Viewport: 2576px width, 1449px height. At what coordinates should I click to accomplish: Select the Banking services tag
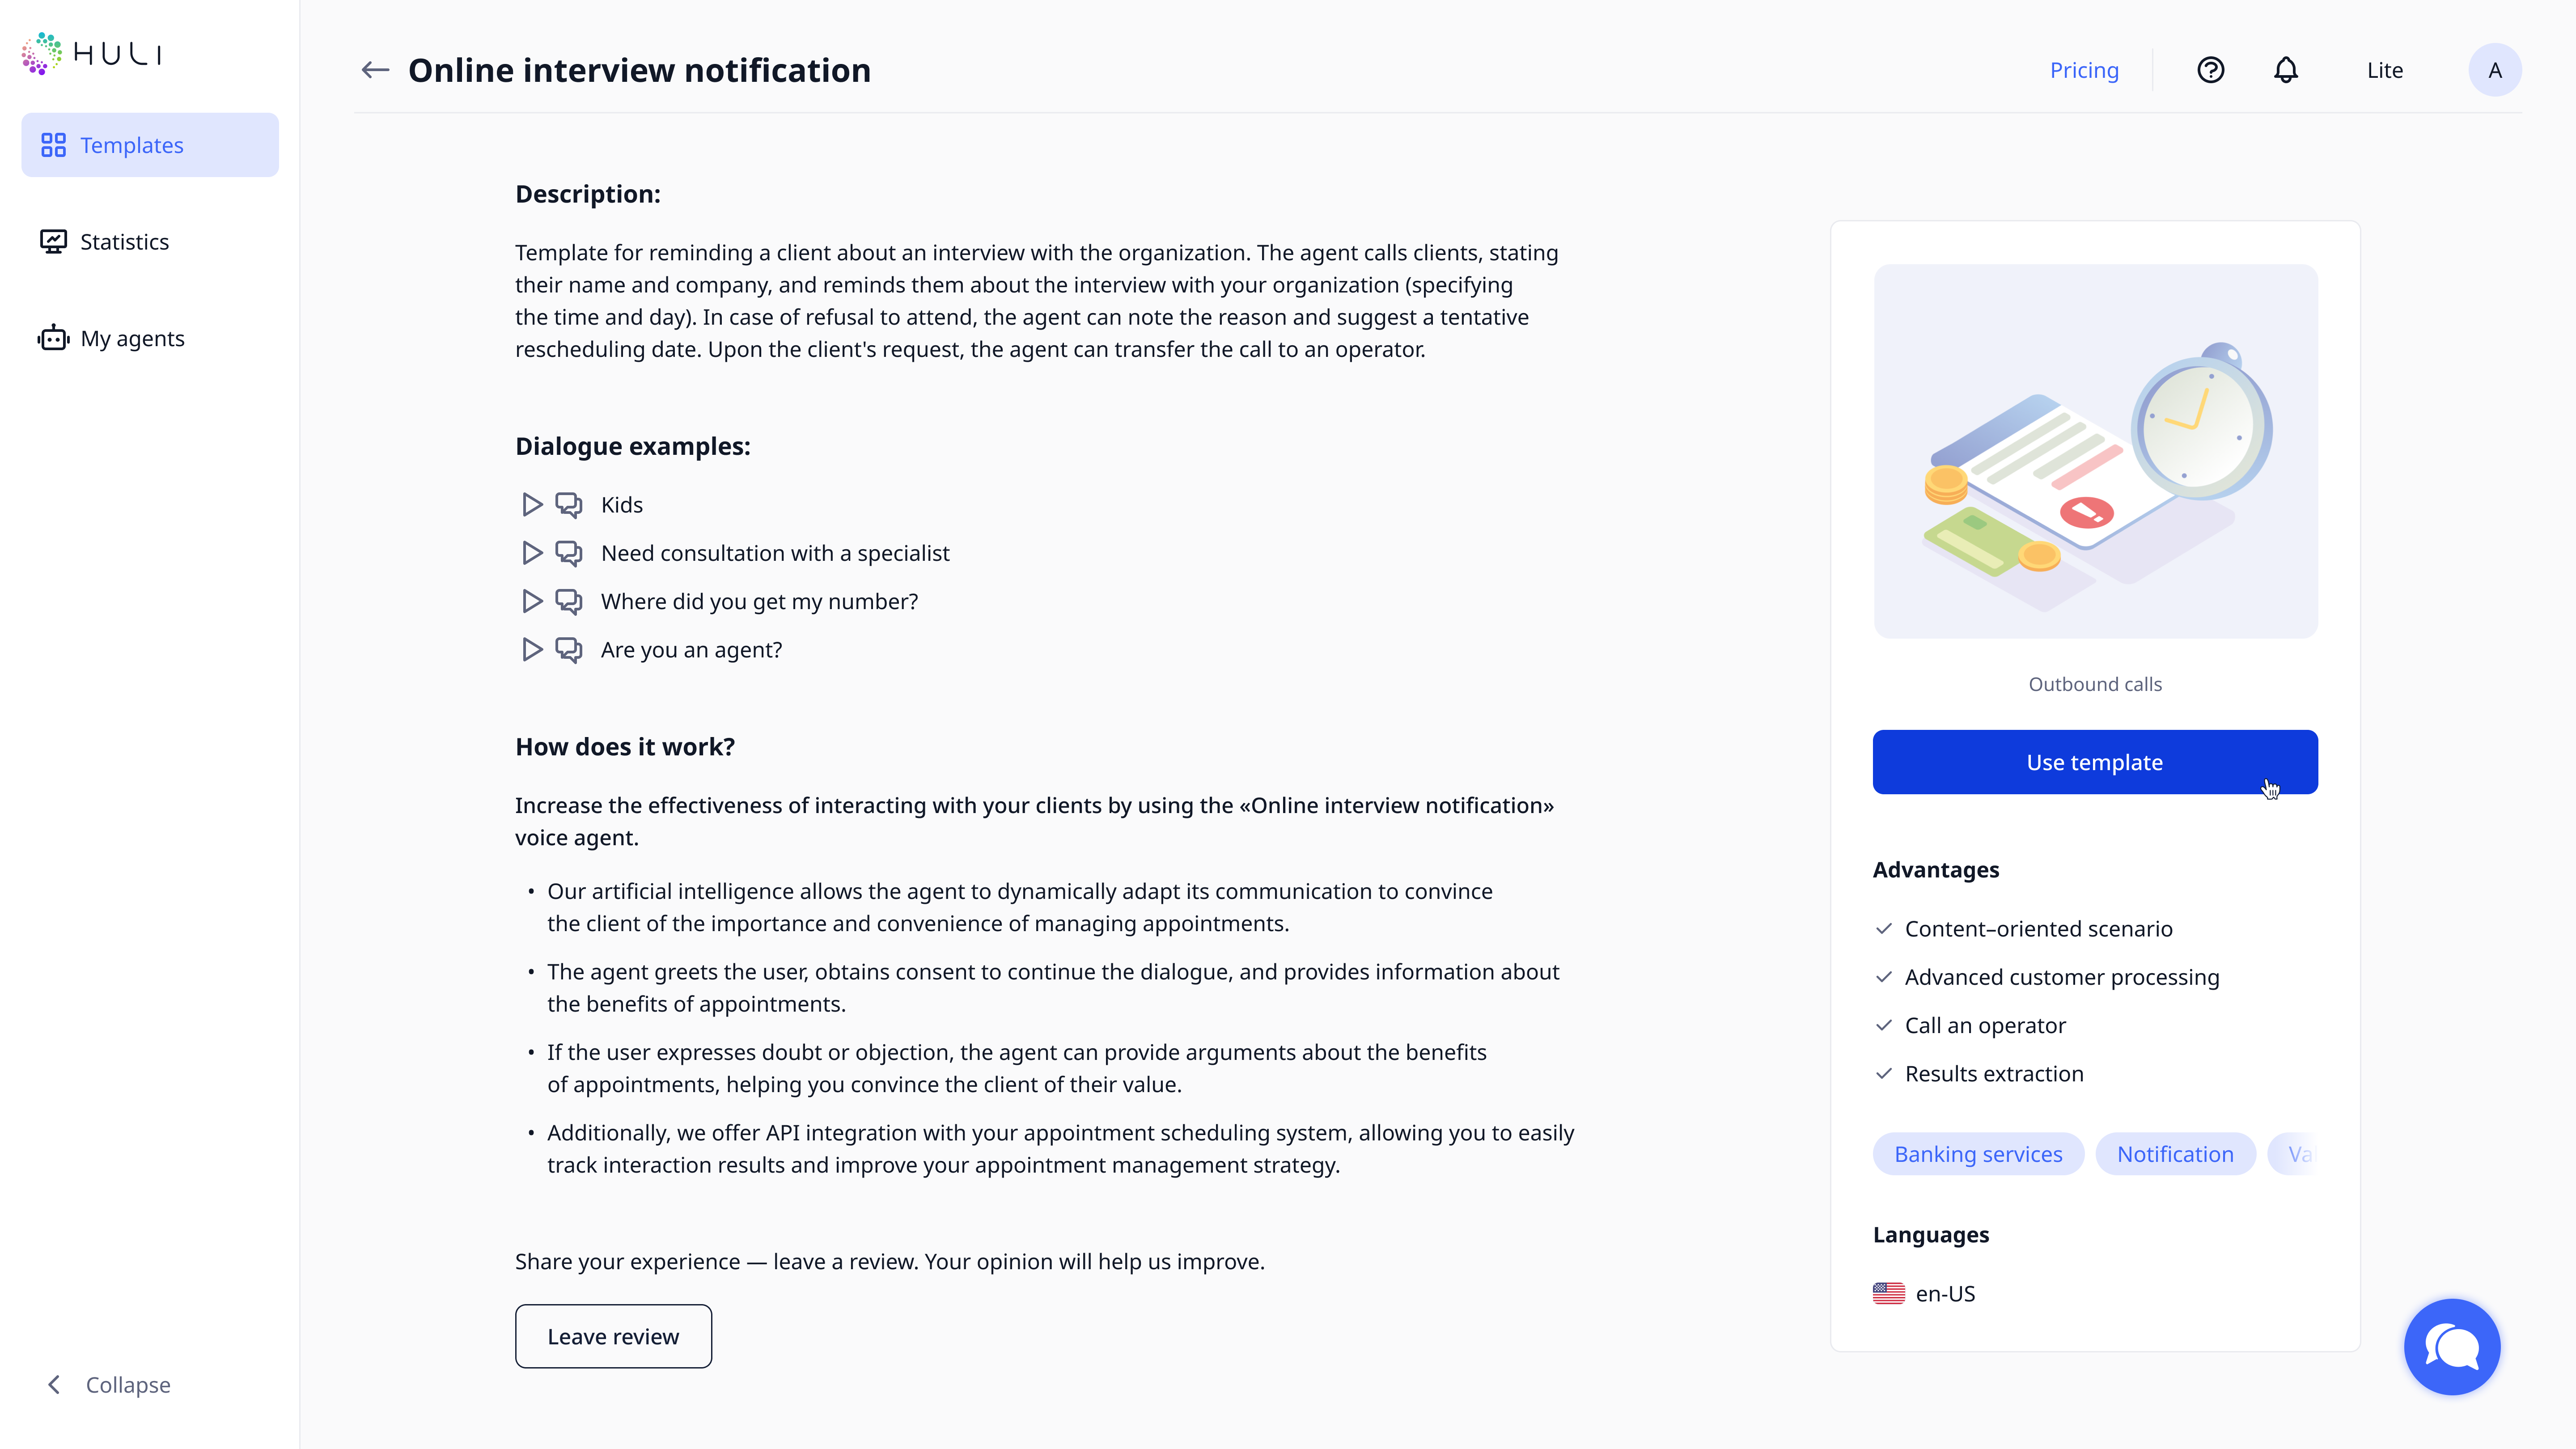pos(1978,1154)
